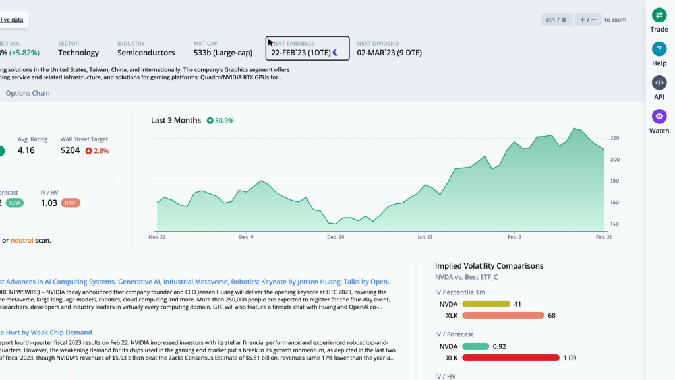Viewport: 675px width, 380px height.
Task: Click the Help question mark icon
Action: pos(659,49)
